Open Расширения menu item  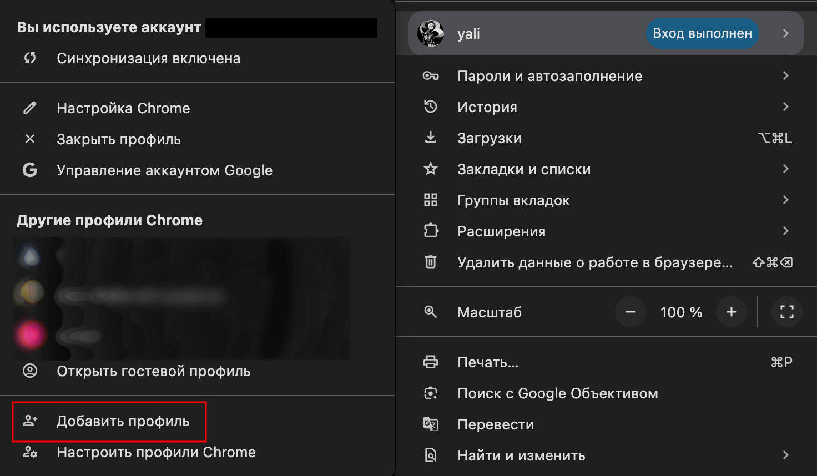[x=606, y=231]
